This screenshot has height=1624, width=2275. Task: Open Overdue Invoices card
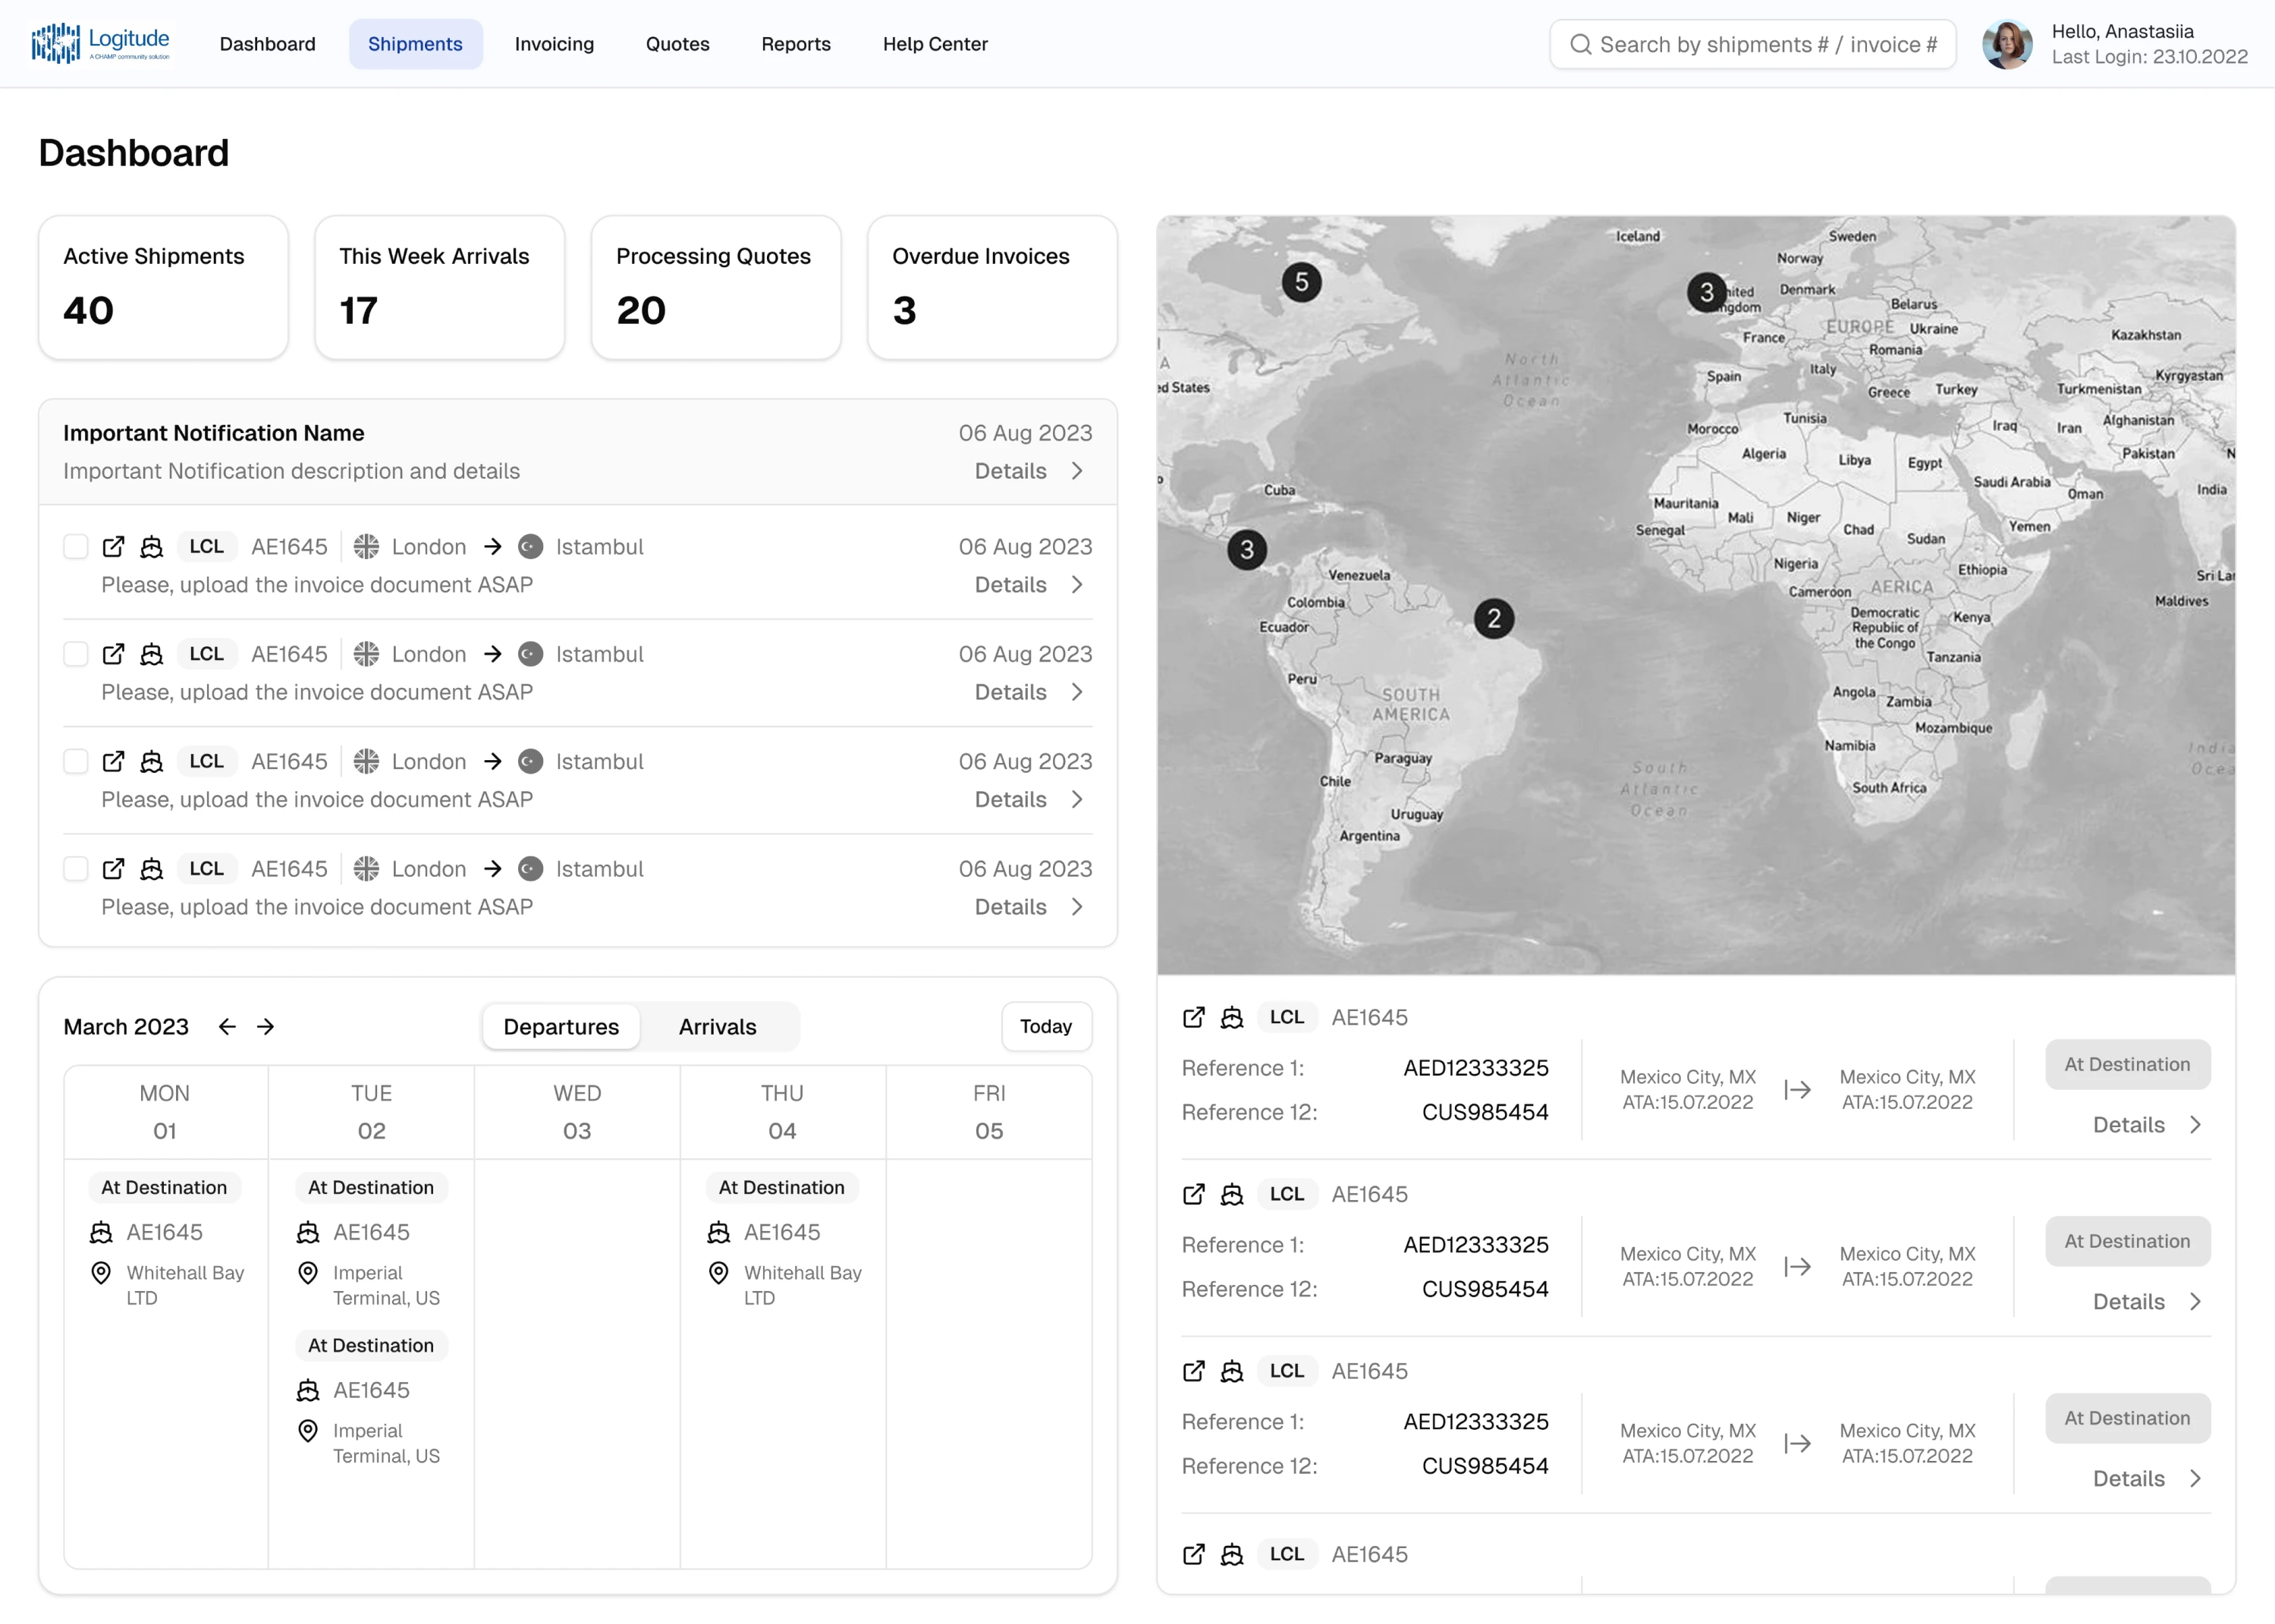[992, 288]
